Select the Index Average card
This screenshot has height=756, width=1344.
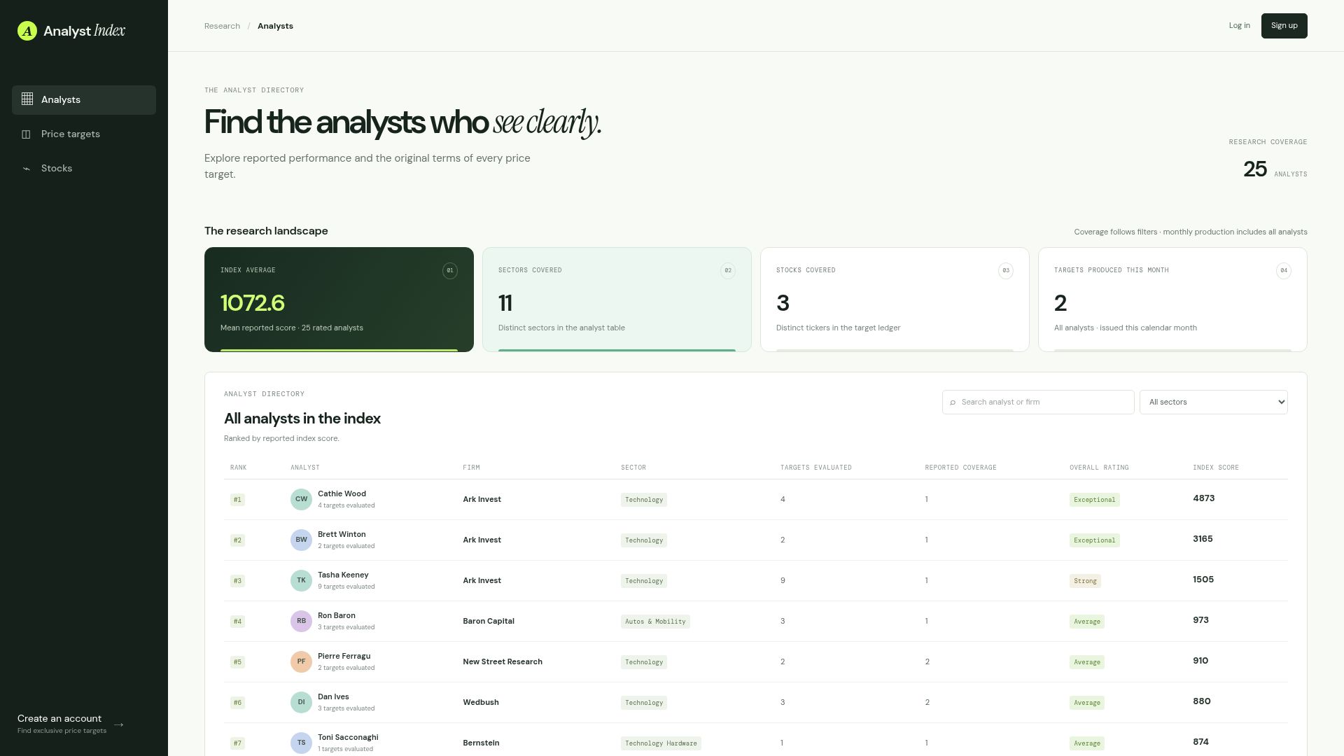point(339,300)
